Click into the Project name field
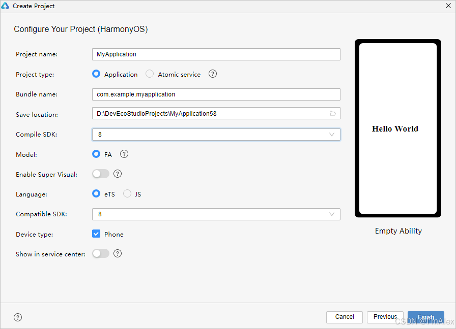The image size is (456, 329). tap(216, 54)
